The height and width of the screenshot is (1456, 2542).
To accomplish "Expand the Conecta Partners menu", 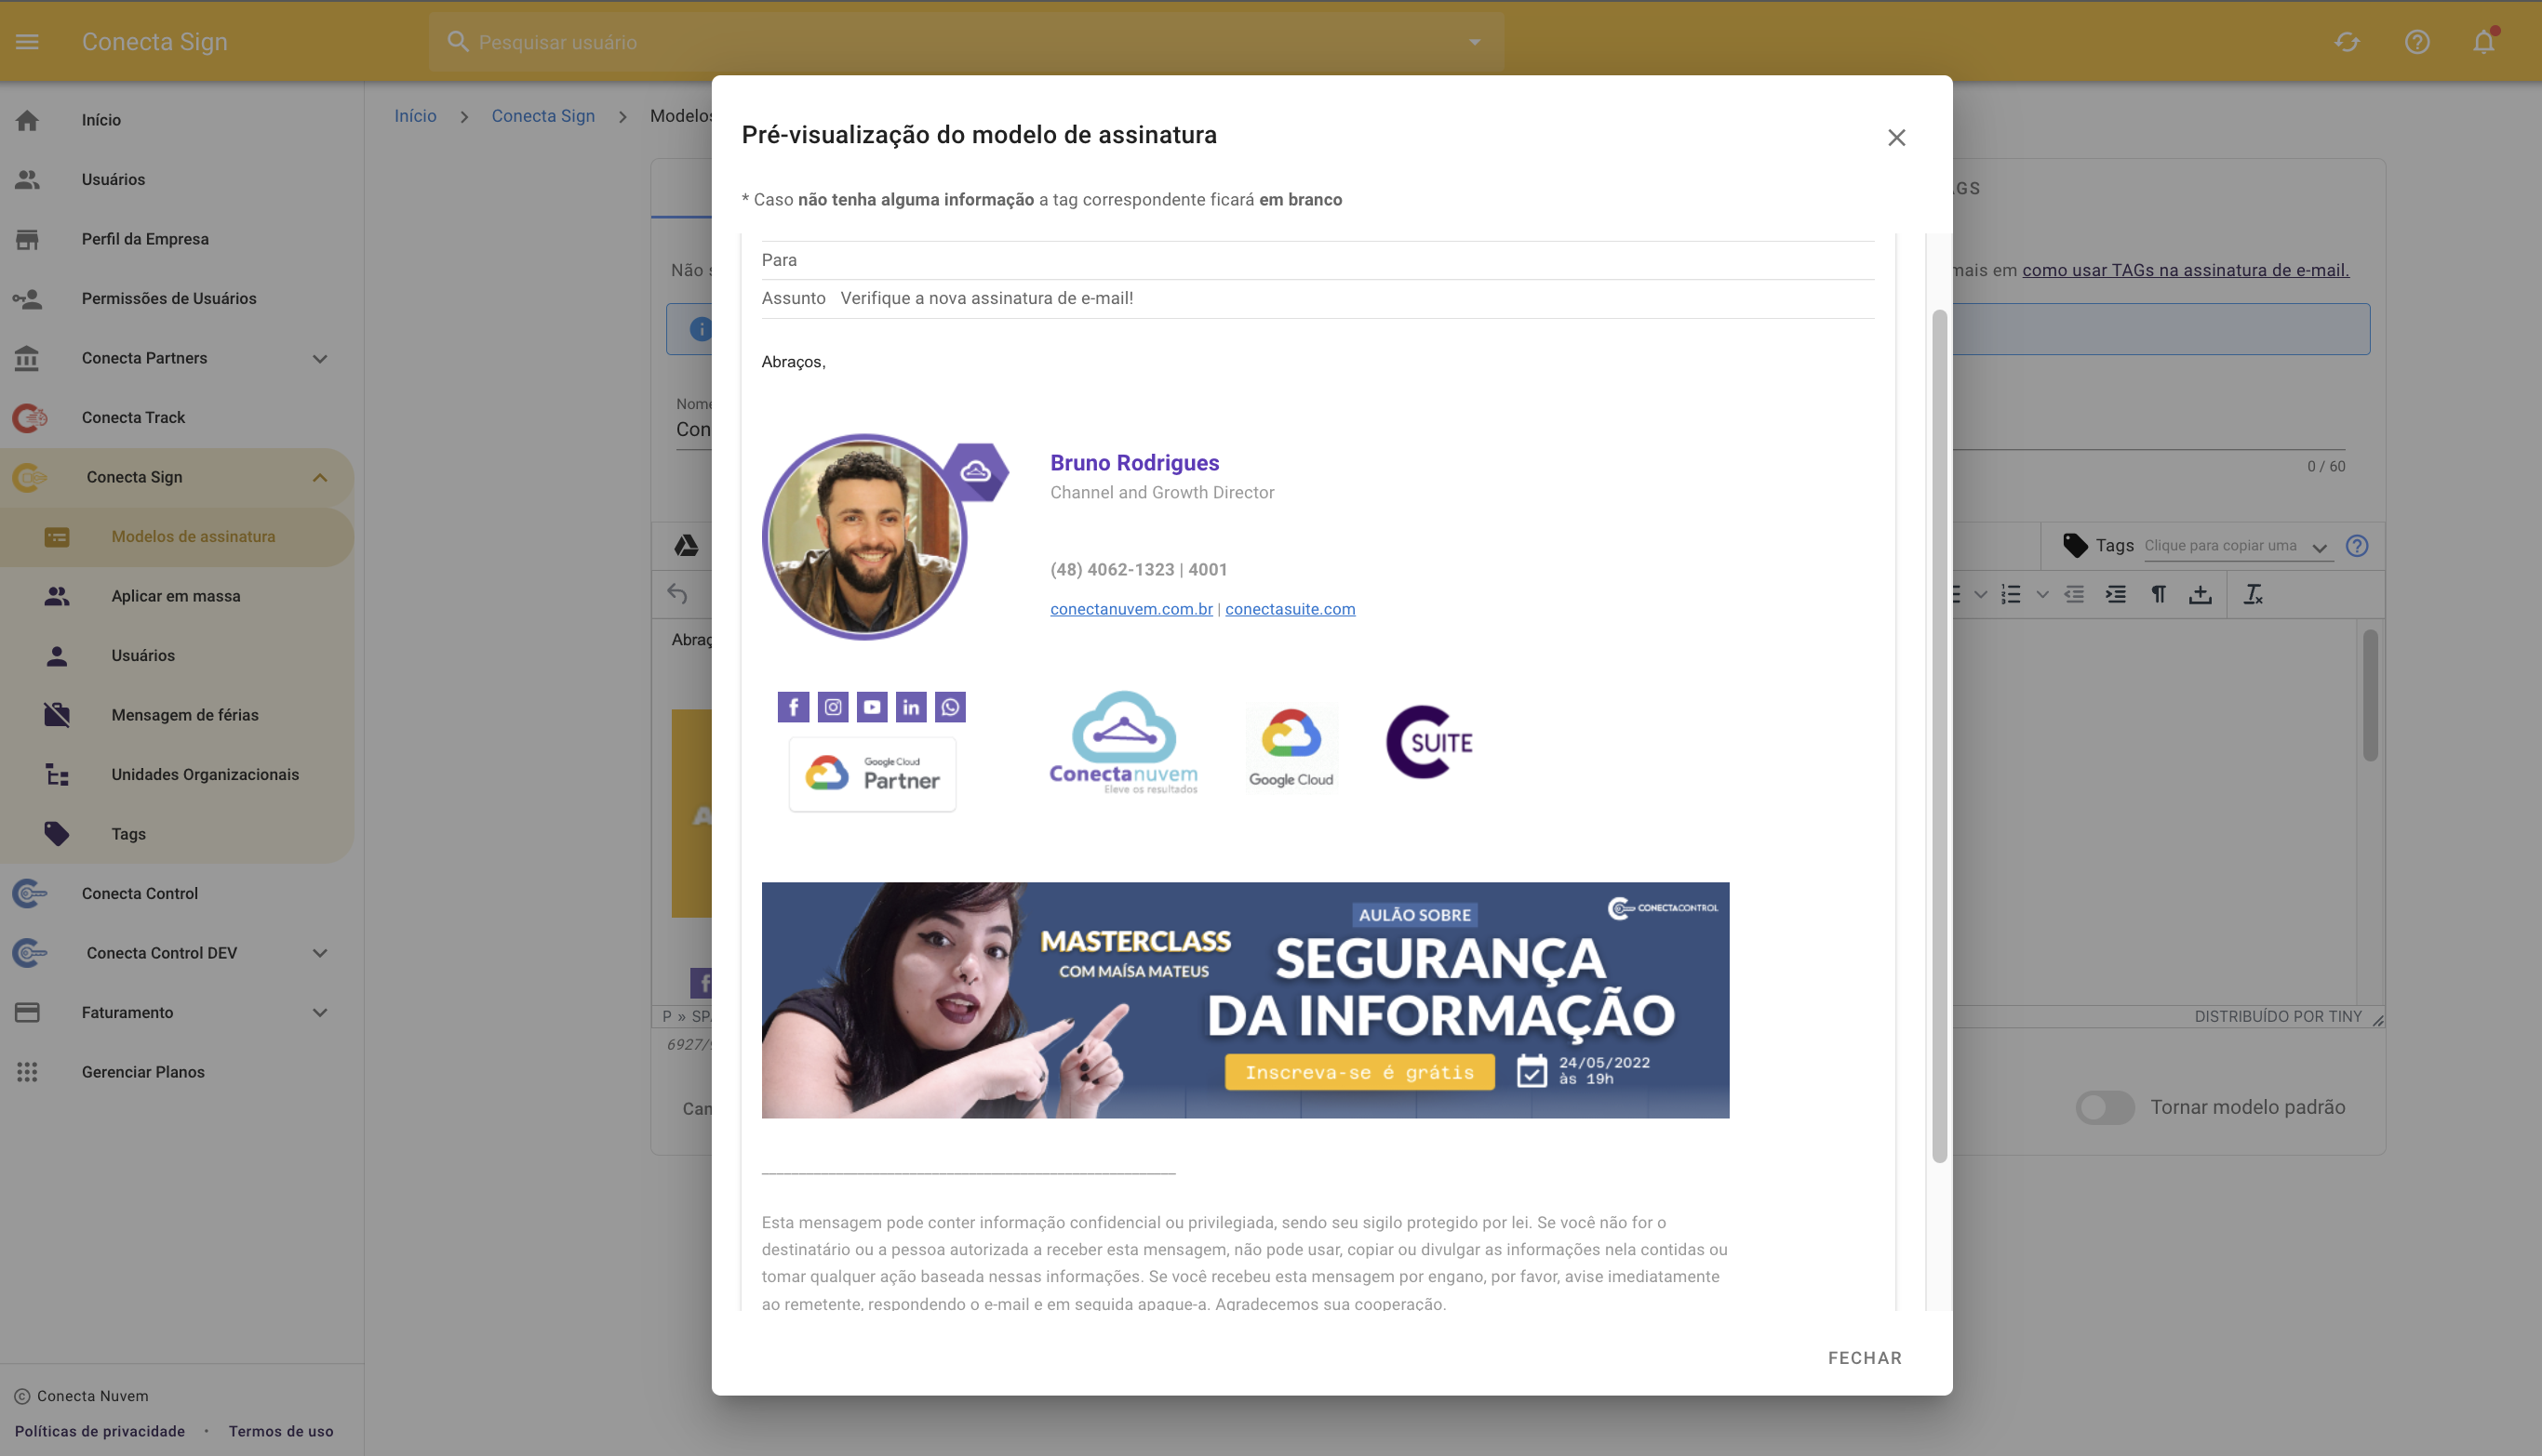I will (x=319, y=358).
